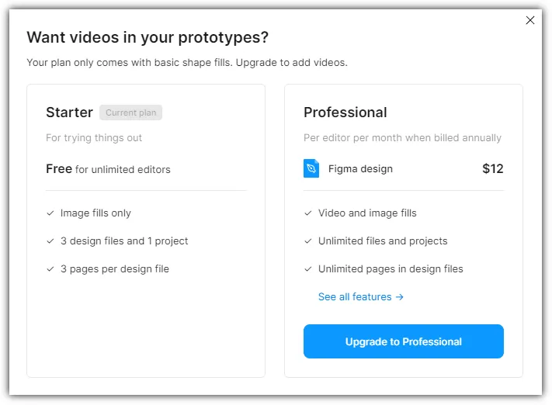Click checkmark beside 3 design files and 1 project
The width and height of the screenshot is (552, 405).
(x=50, y=241)
